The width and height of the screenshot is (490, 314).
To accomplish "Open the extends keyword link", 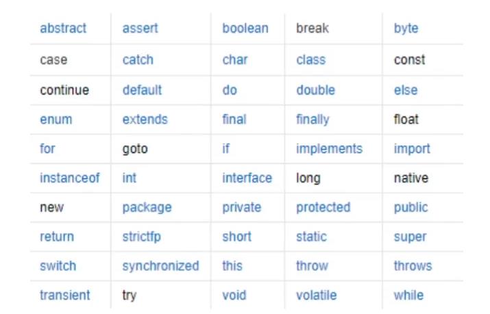I will [145, 119].
